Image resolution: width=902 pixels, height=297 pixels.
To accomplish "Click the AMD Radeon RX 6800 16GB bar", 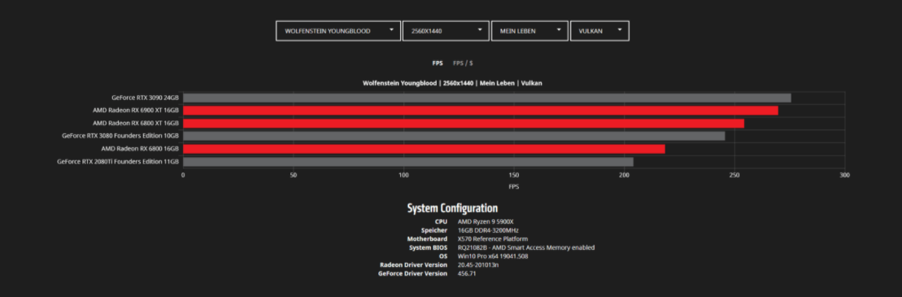I will point(424,149).
